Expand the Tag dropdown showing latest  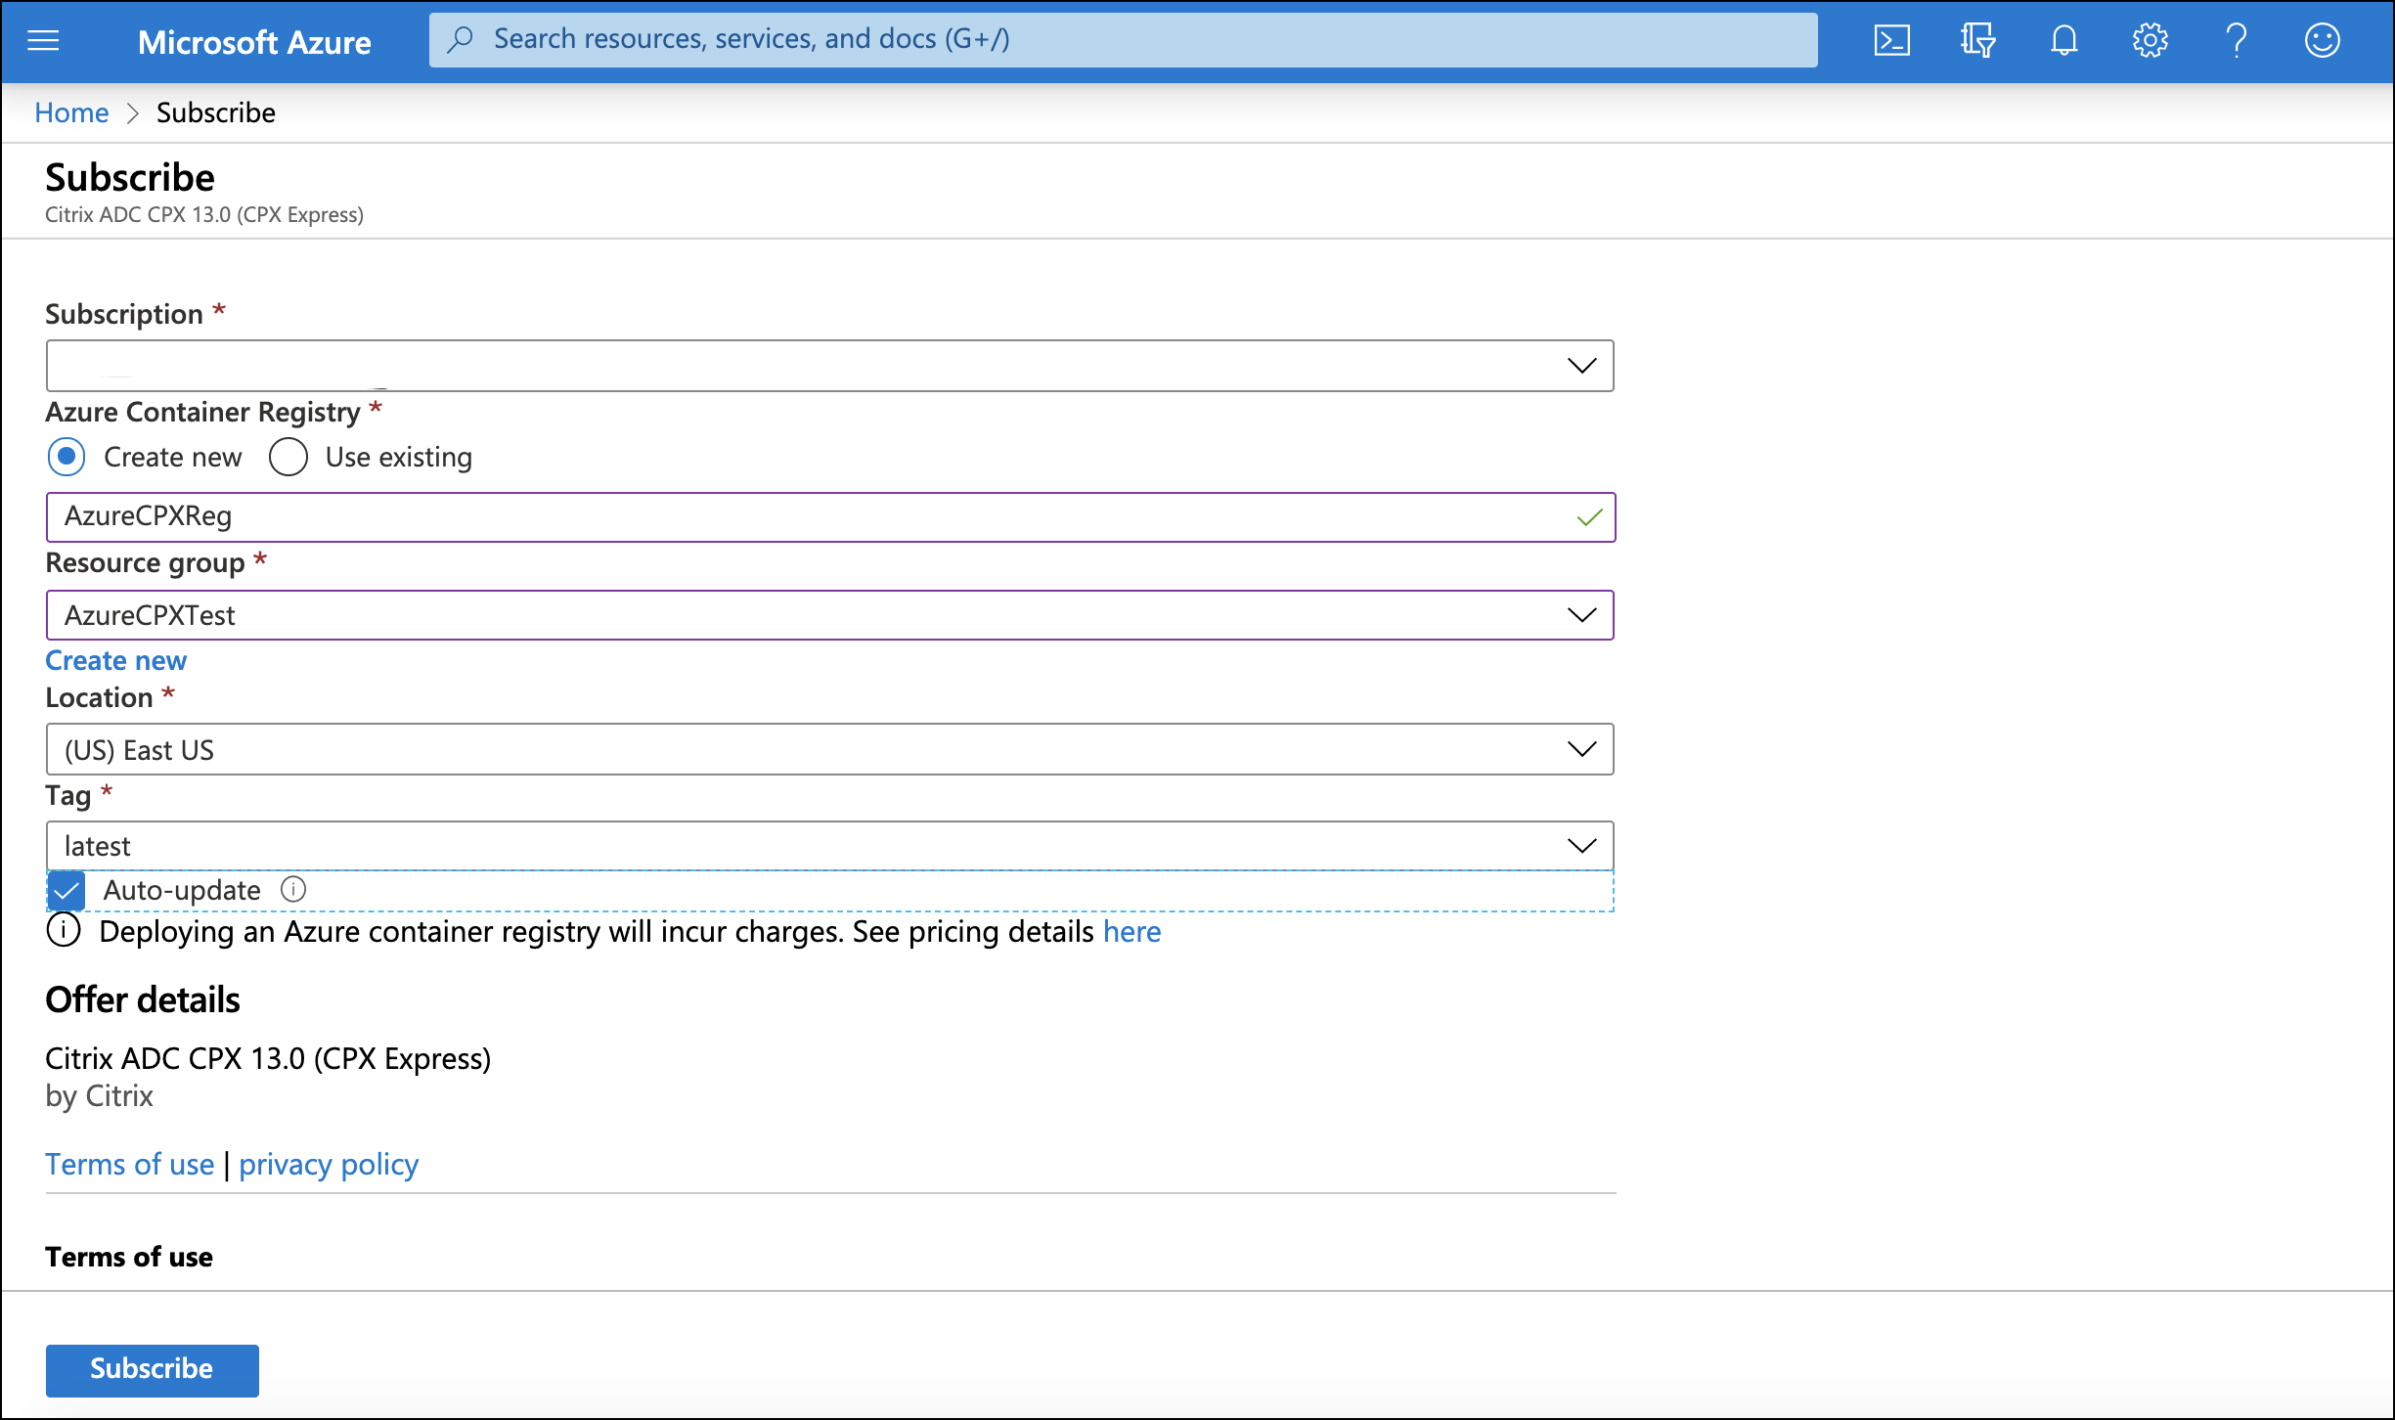(829, 845)
